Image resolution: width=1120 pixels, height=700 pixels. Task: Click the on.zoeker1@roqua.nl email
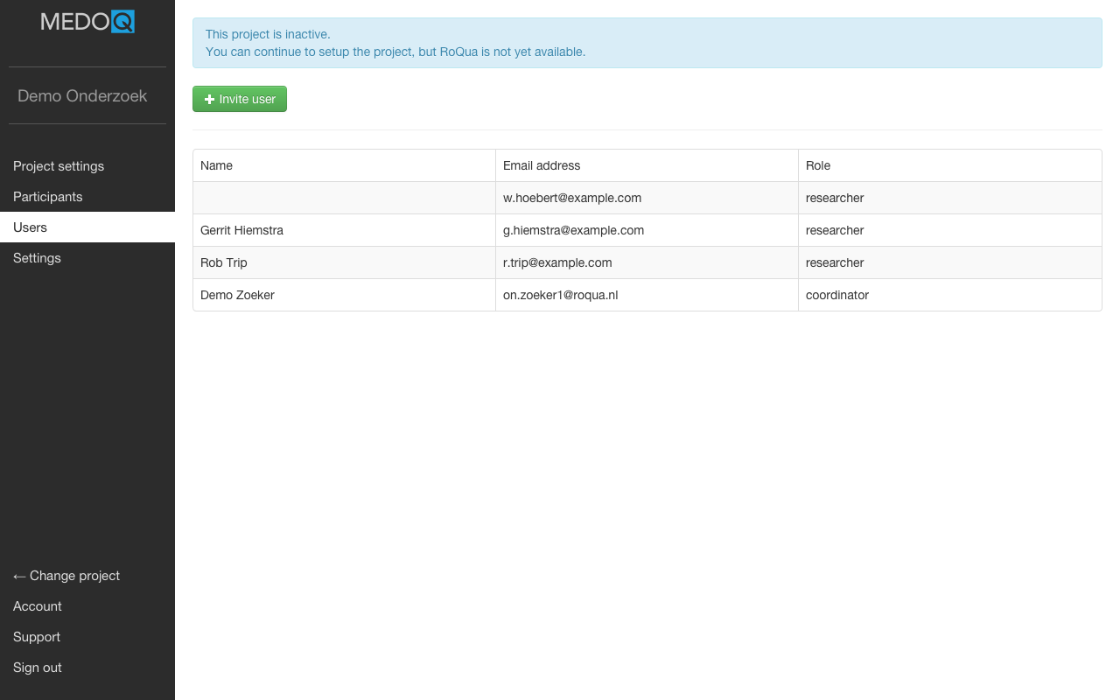(560, 295)
